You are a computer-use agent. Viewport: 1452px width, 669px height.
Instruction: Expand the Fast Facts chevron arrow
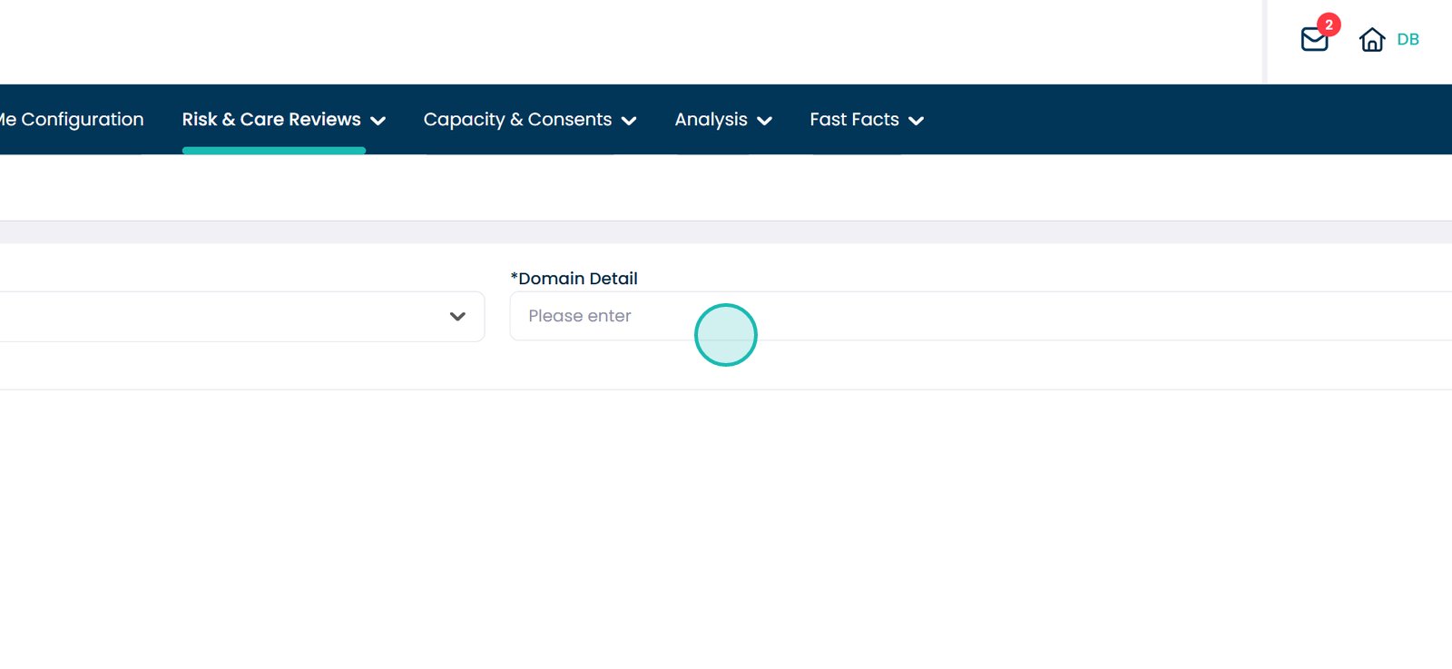pyautogui.click(x=917, y=121)
